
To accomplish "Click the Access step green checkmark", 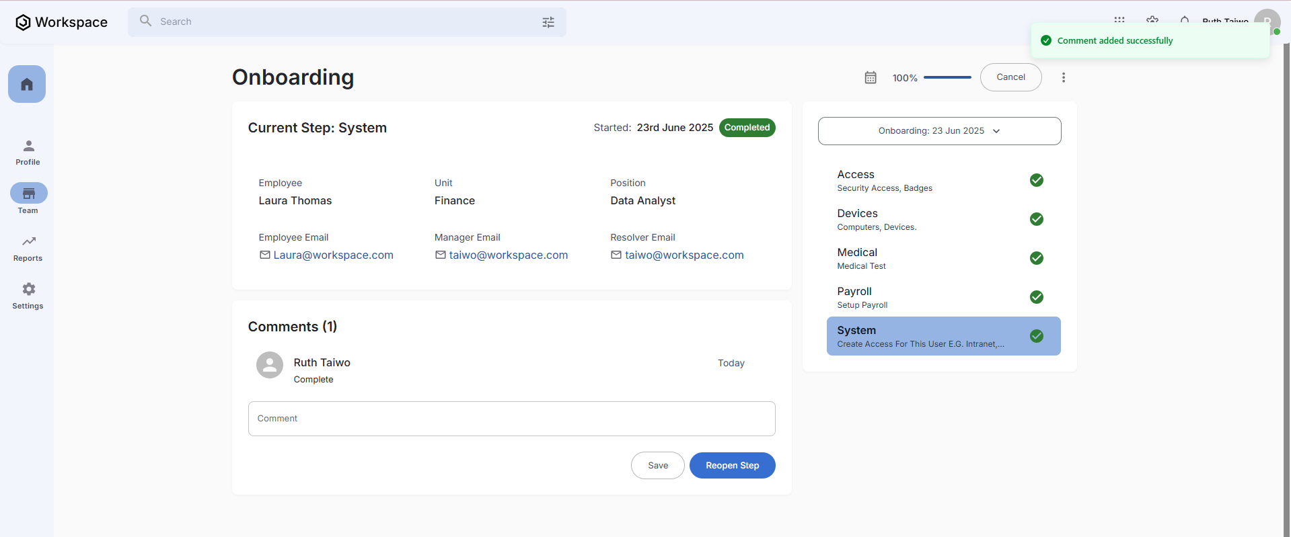I will pyautogui.click(x=1037, y=180).
